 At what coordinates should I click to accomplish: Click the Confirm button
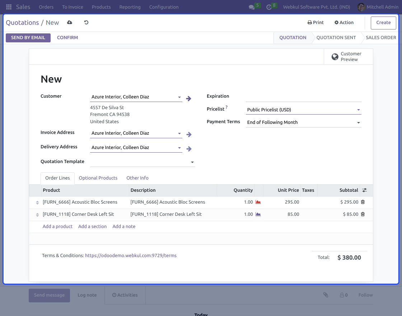click(67, 38)
